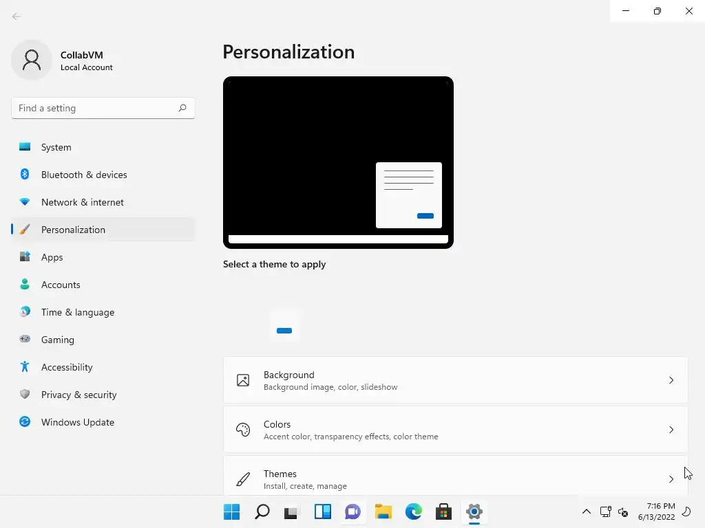705x528 pixels.
Task: Open taskbar Search
Action: [262, 511]
